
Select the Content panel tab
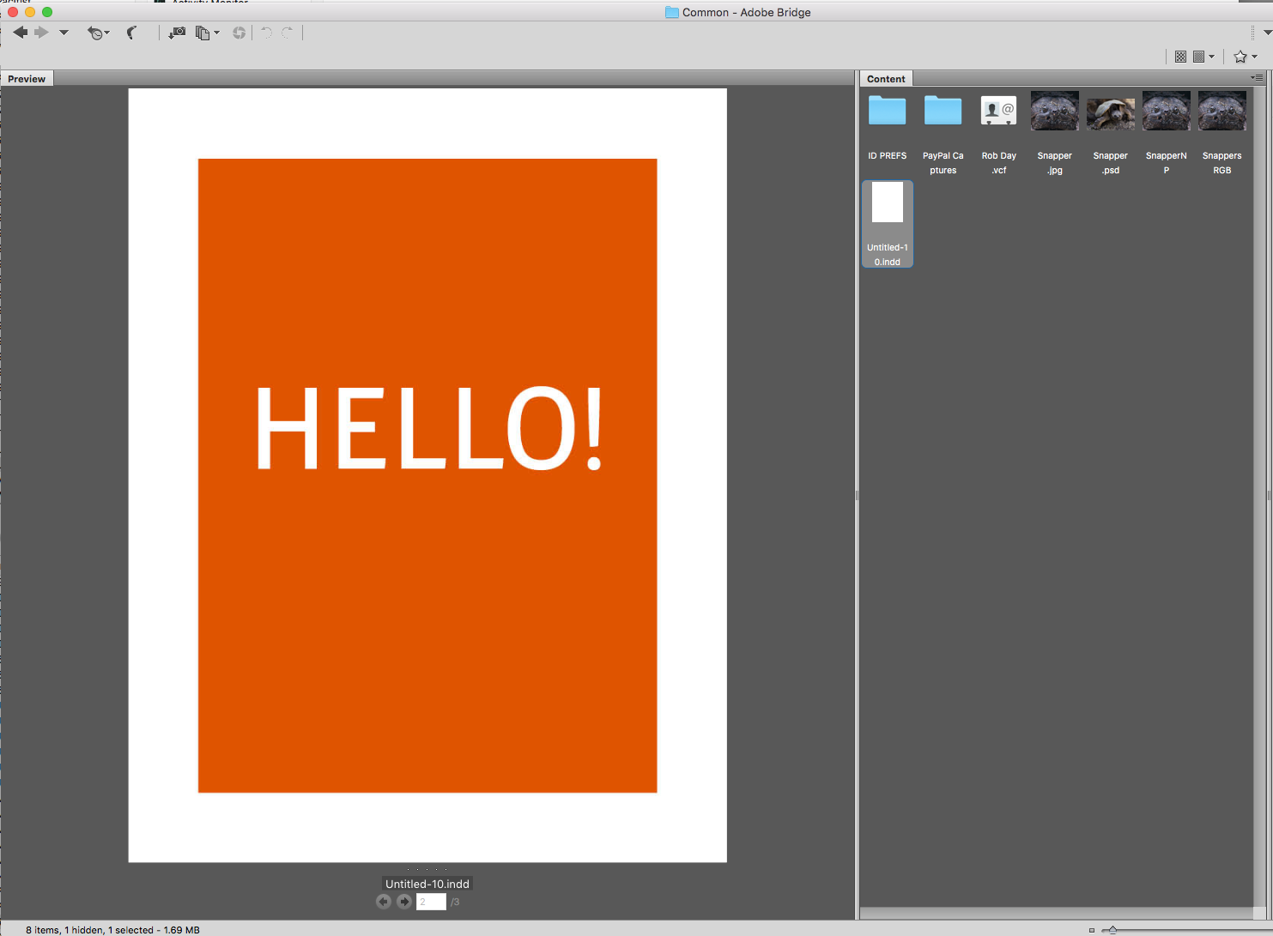pos(886,79)
